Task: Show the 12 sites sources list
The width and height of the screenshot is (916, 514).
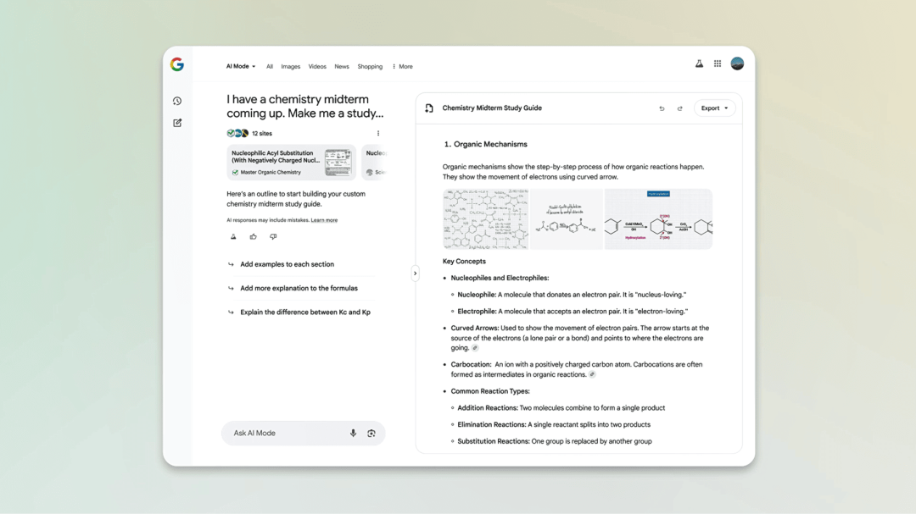Action: click(x=249, y=134)
